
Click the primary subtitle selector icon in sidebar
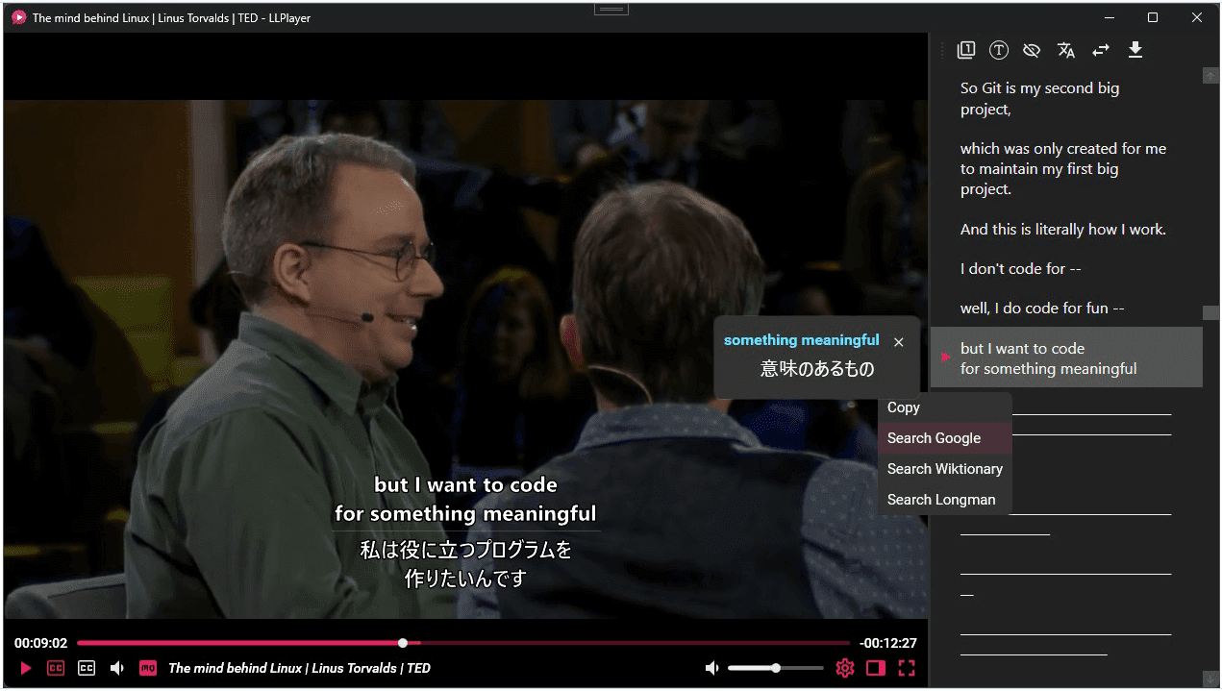966,50
